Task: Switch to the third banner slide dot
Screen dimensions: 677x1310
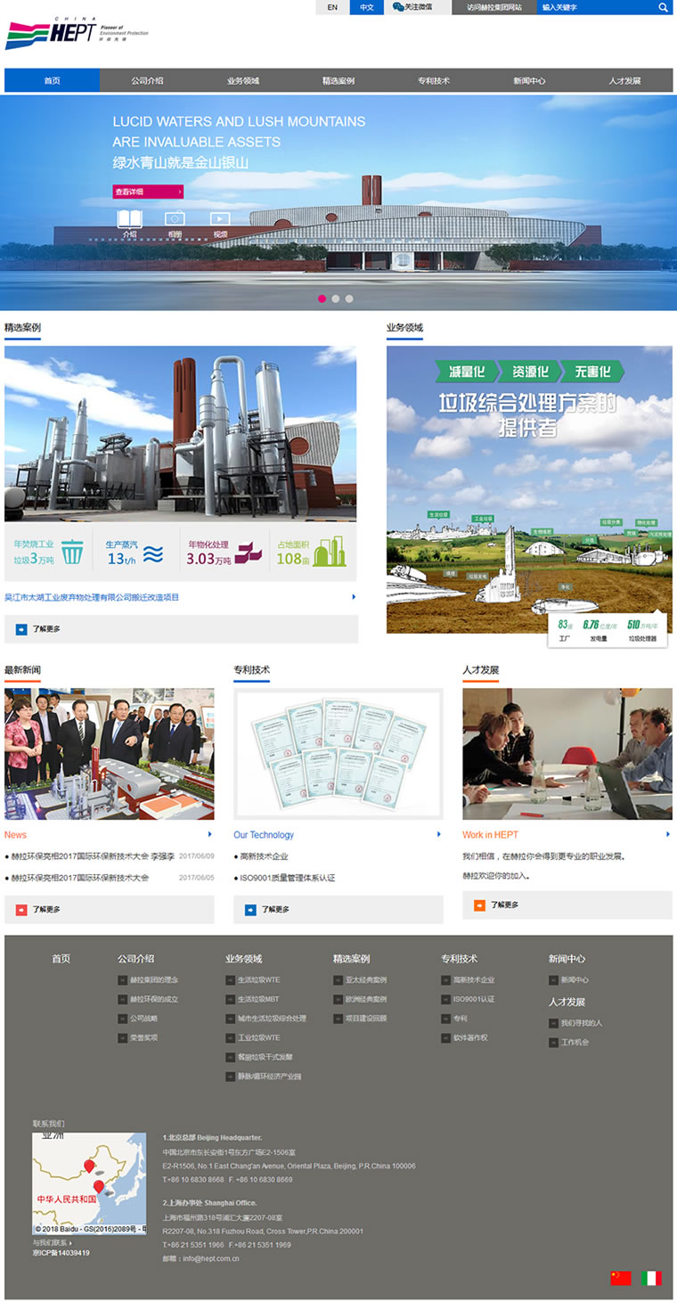Action: click(x=349, y=299)
